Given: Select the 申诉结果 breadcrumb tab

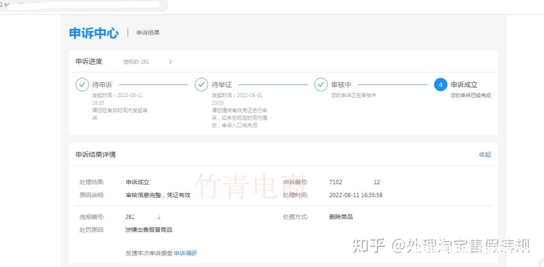Looking at the screenshot, I should click(148, 33).
